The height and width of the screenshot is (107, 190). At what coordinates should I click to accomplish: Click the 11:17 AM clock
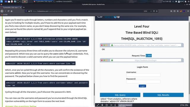coord(166,1)
